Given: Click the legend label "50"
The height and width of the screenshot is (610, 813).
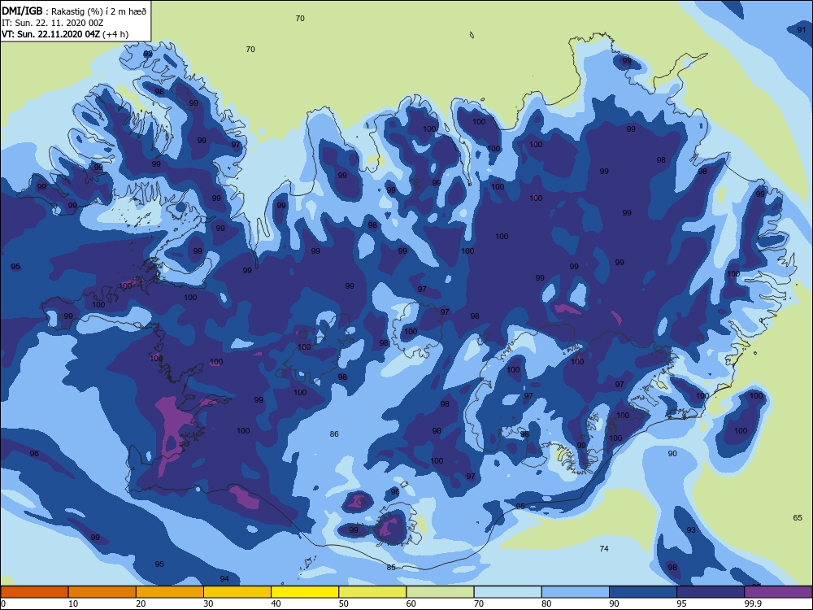Looking at the screenshot, I should (x=344, y=603).
